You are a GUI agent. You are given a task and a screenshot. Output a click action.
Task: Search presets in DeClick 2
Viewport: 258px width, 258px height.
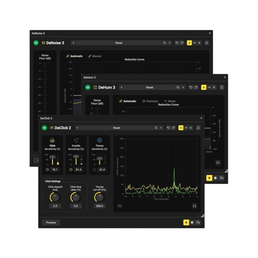tap(156, 128)
